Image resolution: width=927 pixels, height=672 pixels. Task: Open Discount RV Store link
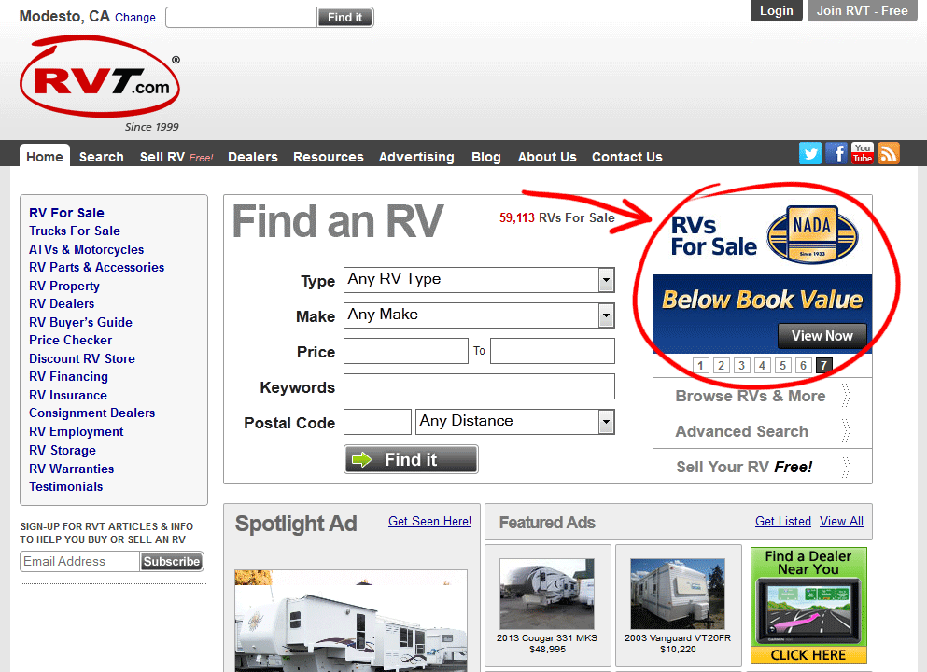coord(82,358)
